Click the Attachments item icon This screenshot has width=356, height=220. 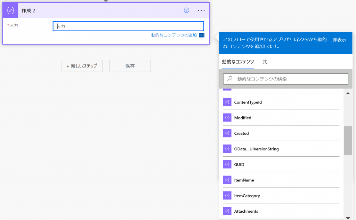click(x=227, y=211)
